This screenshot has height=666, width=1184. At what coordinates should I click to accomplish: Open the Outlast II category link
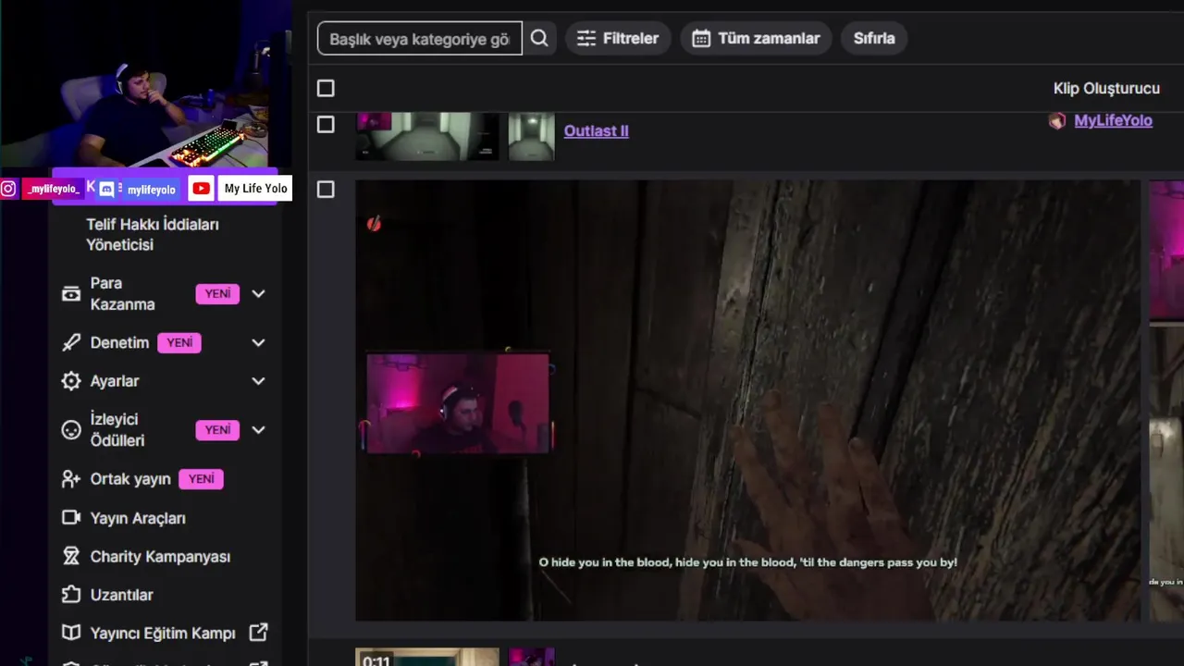pos(597,130)
